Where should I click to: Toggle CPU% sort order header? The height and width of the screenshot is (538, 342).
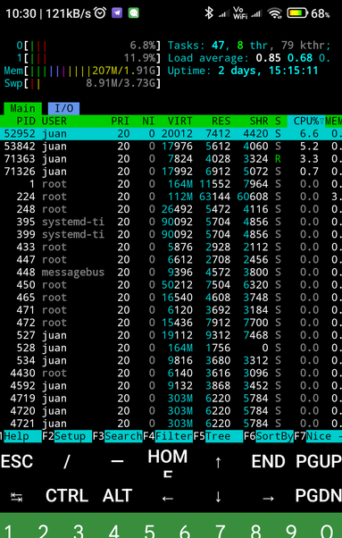305,122
